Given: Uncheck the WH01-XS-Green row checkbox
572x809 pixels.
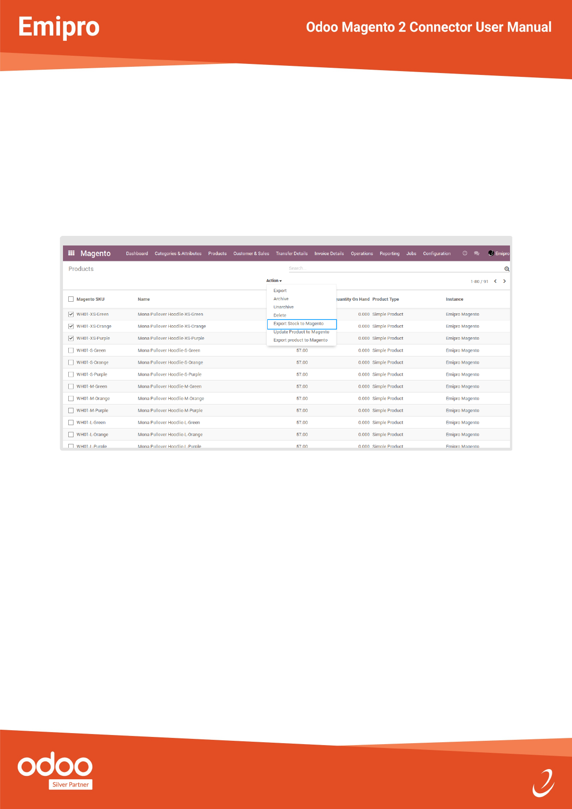Looking at the screenshot, I should pos(71,314).
